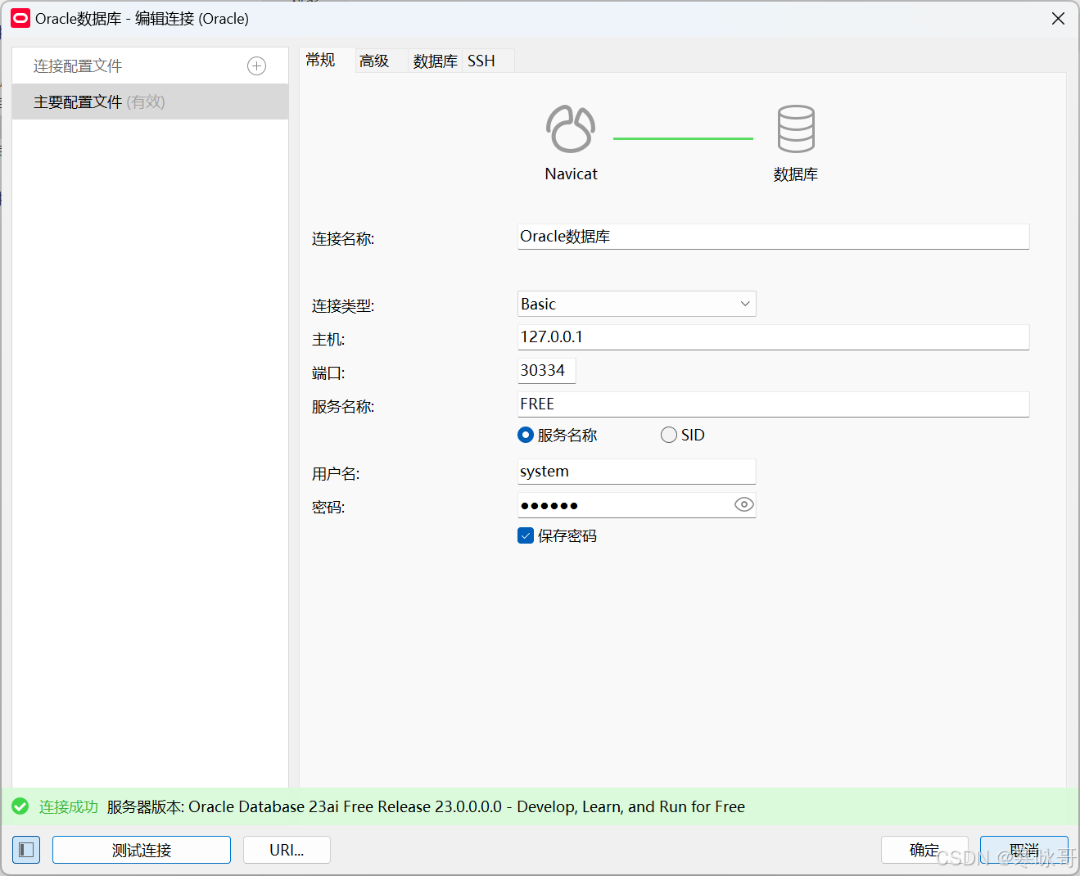Confirm with the 确定 button
This screenshot has height=876, width=1080.
click(924, 850)
